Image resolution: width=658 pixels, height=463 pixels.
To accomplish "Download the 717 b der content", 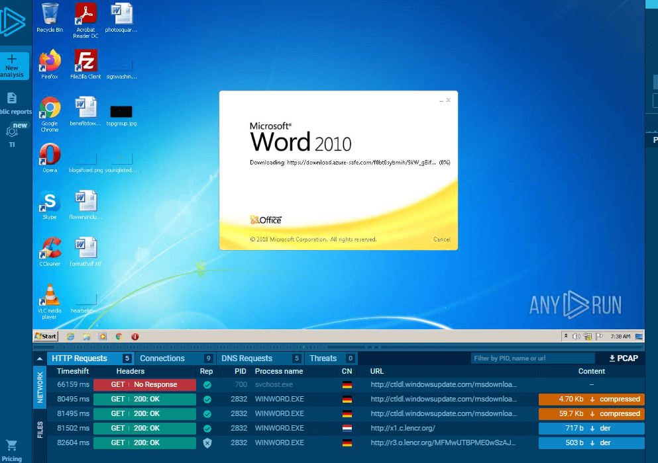I will 592,428.
